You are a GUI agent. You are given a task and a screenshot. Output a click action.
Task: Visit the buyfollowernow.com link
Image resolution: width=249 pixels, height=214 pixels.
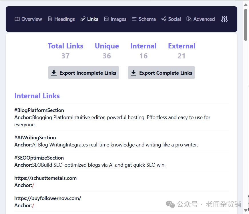tap(48, 198)
